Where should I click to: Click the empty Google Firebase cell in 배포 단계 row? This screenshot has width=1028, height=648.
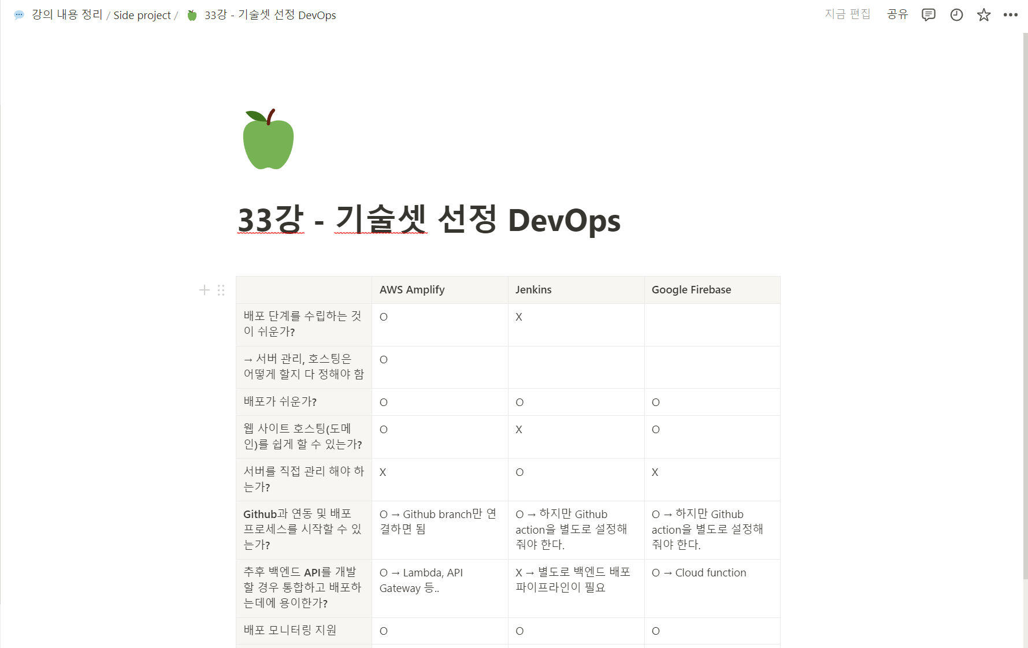tap(712, 325)
